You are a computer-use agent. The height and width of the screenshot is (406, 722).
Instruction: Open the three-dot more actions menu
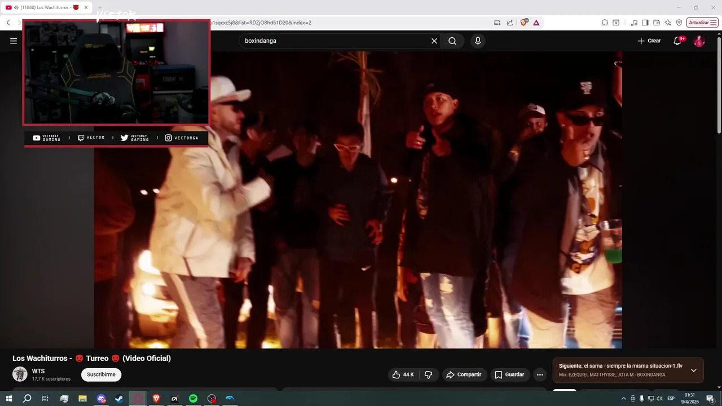pos(540,374)
